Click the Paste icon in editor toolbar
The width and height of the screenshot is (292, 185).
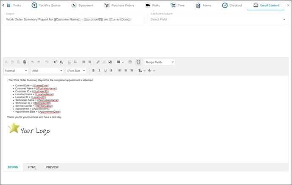click(x=18, y=62)
